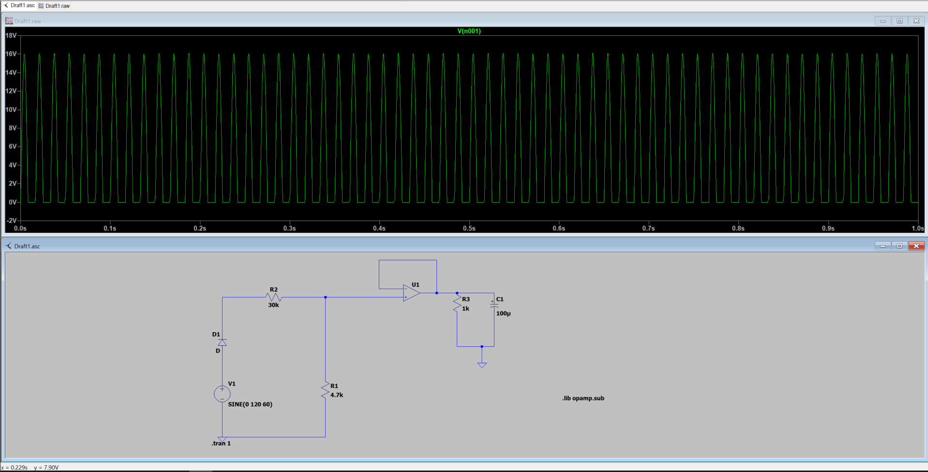Click the junction node at op-amp output
928x472 pixels.
(x=436, y=293)
